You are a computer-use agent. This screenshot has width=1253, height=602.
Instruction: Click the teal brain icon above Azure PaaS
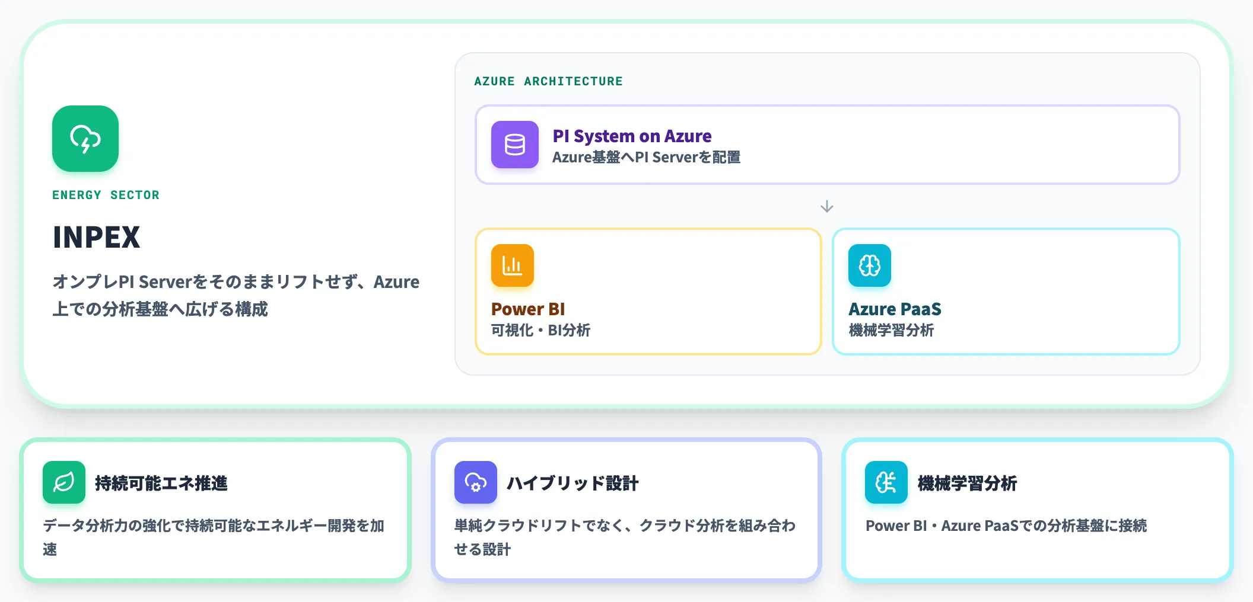[870, 265]
